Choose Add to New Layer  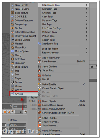point(64,58)
